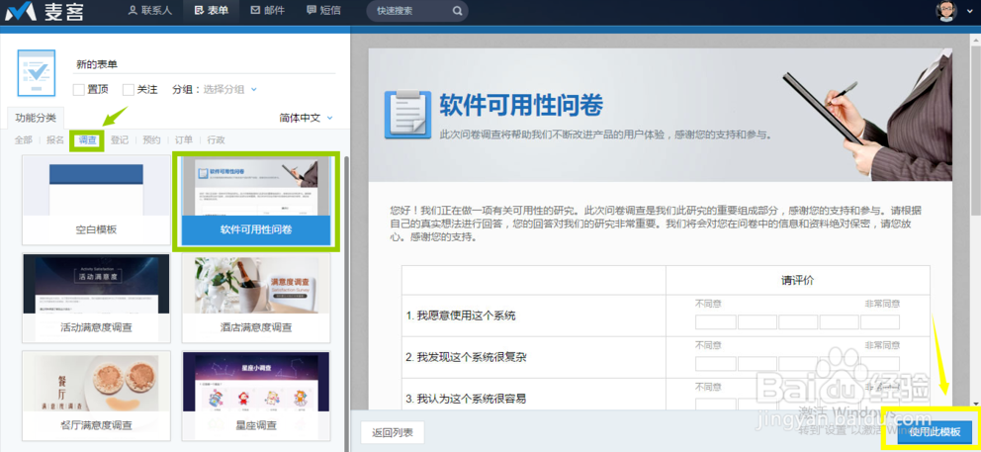The width and height of the screenshot is (981, 452).
Task: Switch to the 调查 category tab
Action: point(87,140)
